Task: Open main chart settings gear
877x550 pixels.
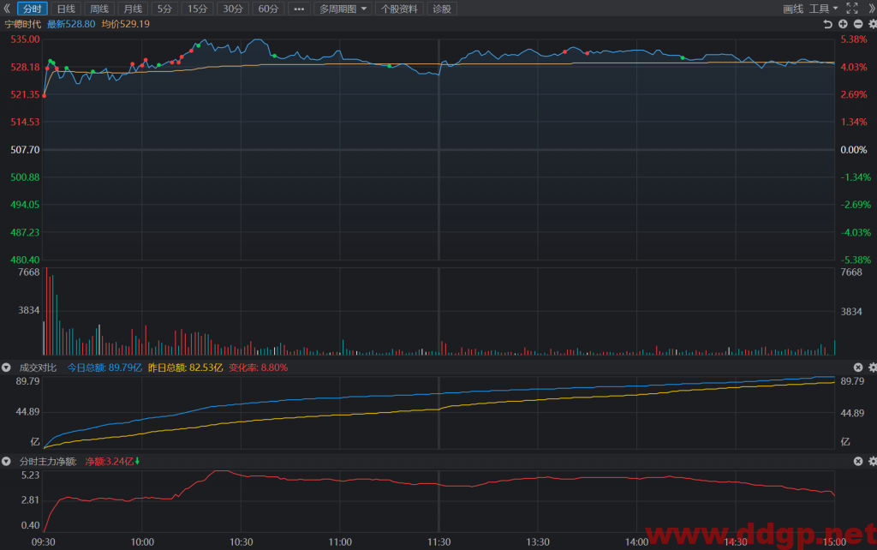Action: [873, 24]
